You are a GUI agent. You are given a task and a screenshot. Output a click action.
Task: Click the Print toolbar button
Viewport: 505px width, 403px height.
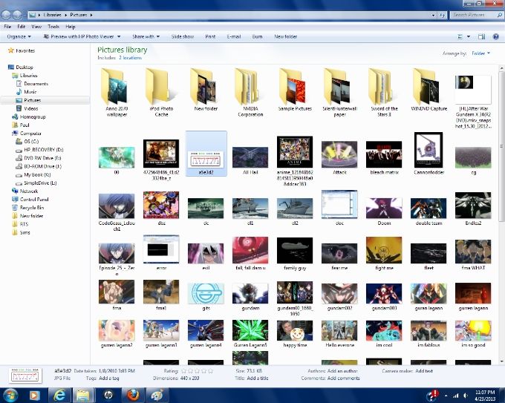tap(210, 36)
